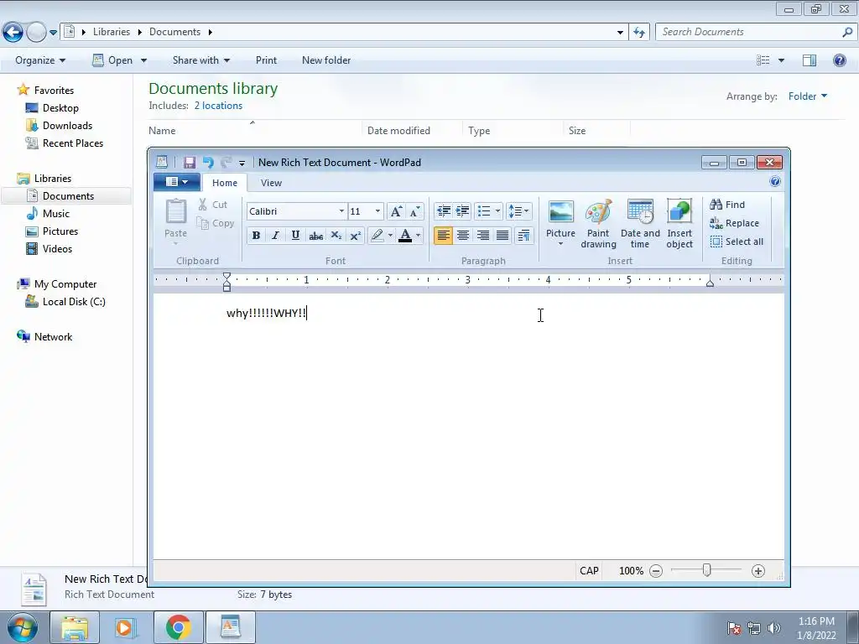This screenshot has height=644, width=859.
Task: Open Share with menu in Explorer
Action: [201, 60]
